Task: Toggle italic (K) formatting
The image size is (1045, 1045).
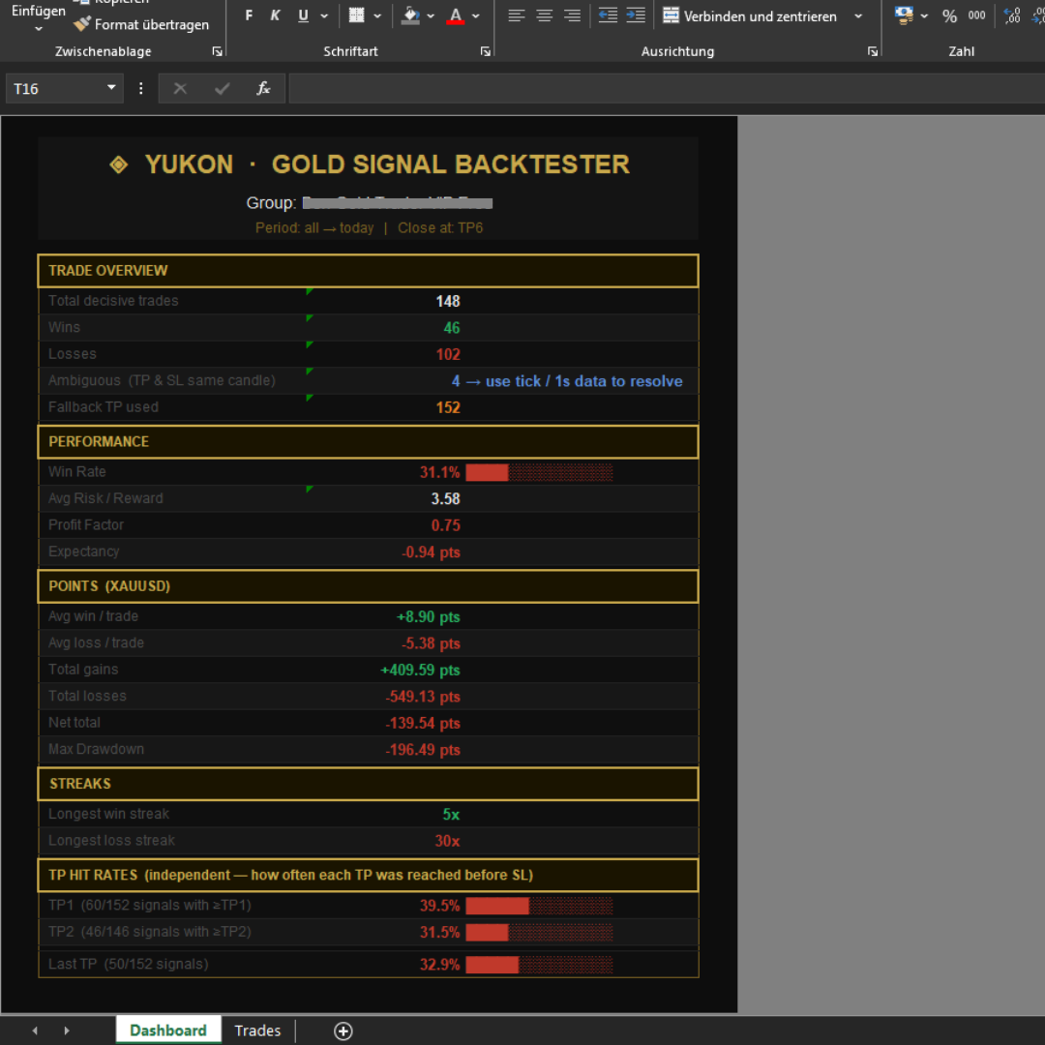Action: pos(275,15)
